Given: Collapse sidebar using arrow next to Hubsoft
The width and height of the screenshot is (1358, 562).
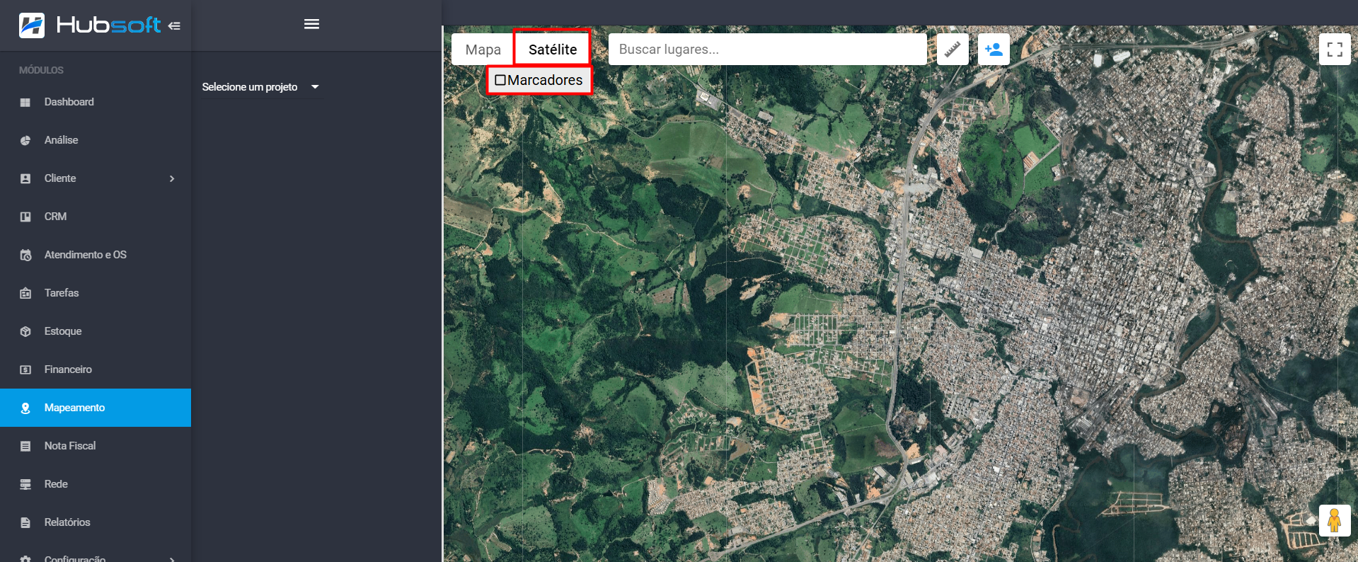Looking at the screenshot, I should (x=174, y=26).
